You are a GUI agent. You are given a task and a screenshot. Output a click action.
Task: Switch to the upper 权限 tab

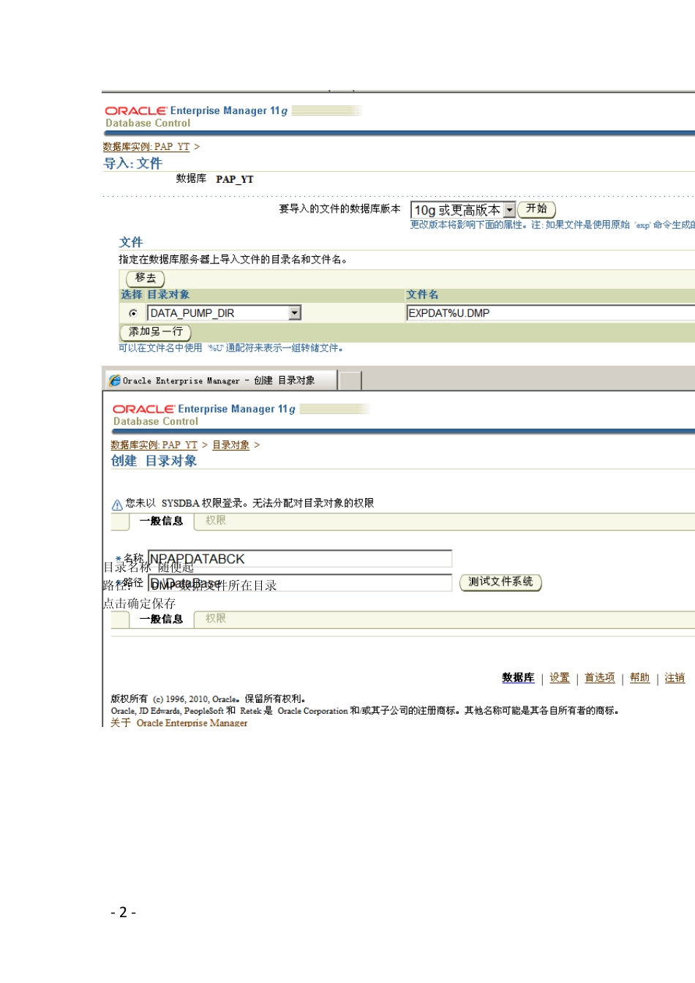(x=216, y=521)
